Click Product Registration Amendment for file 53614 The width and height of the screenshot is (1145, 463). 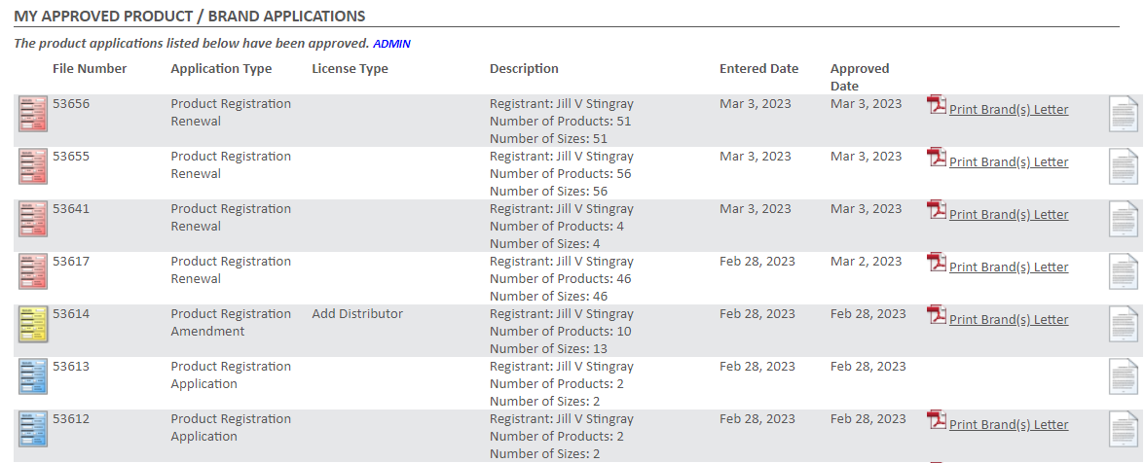tap(231, 322)
